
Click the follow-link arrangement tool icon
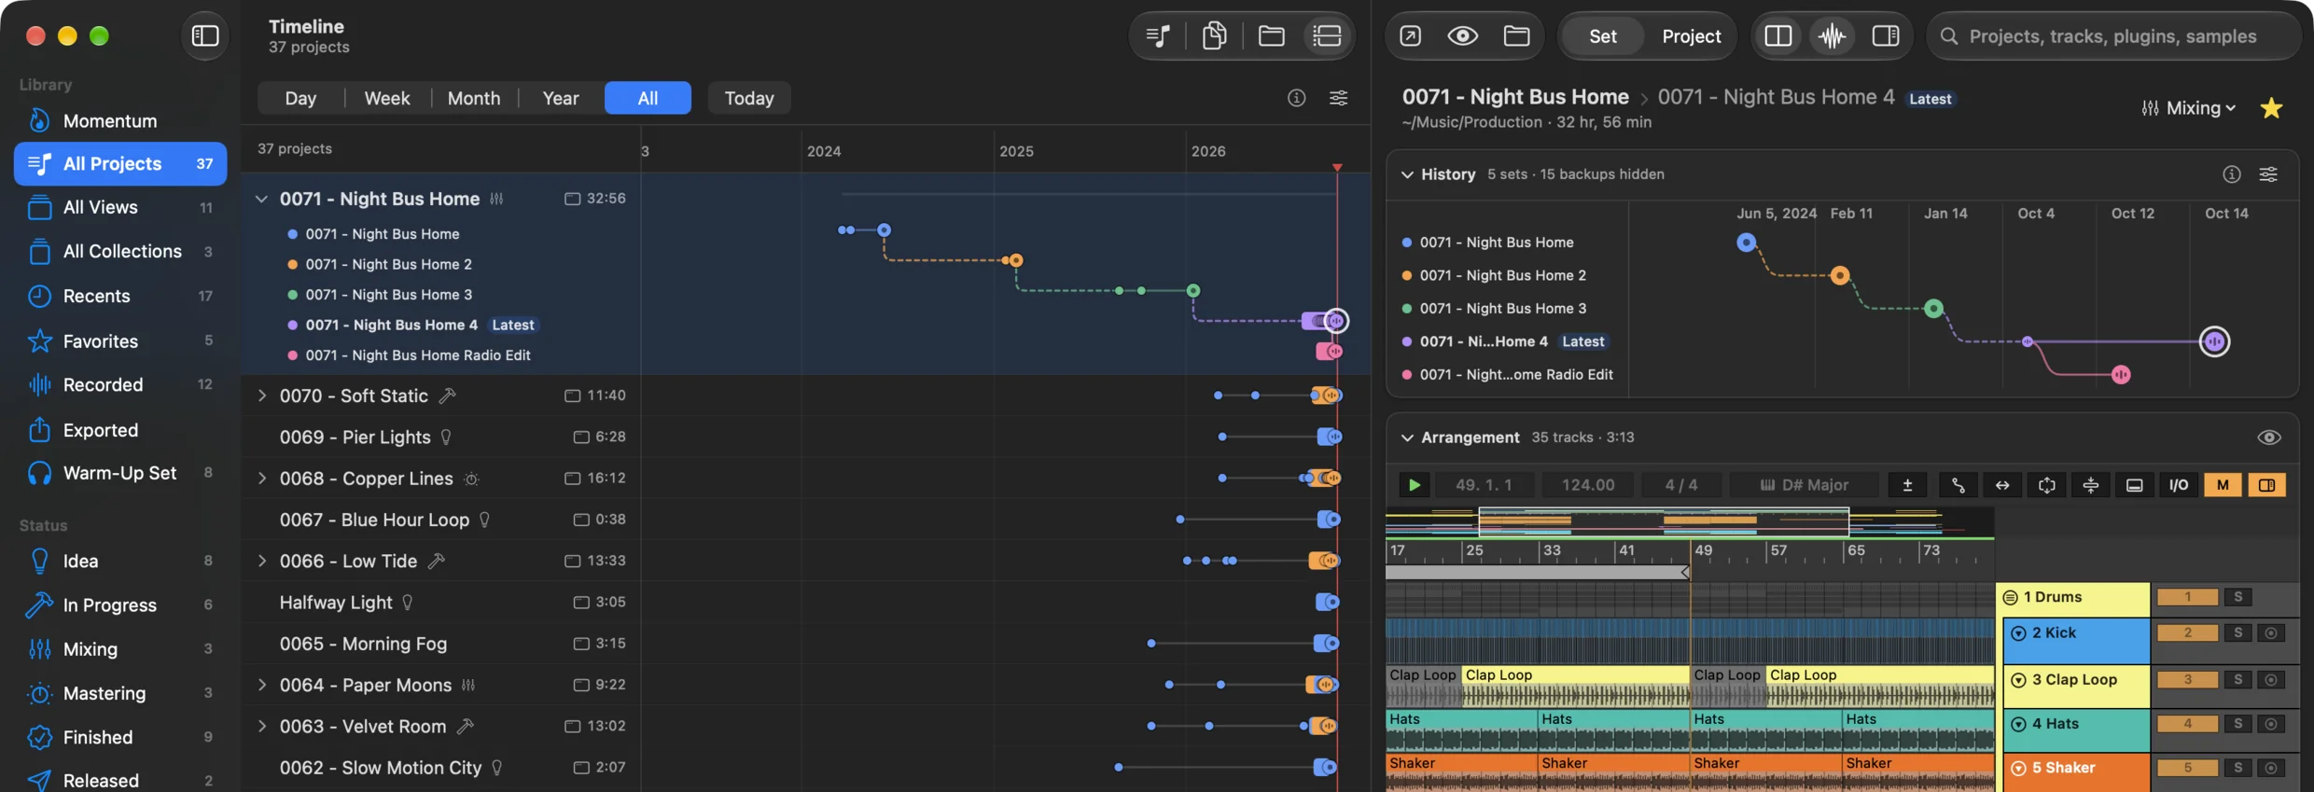[x=1958, y=485]
